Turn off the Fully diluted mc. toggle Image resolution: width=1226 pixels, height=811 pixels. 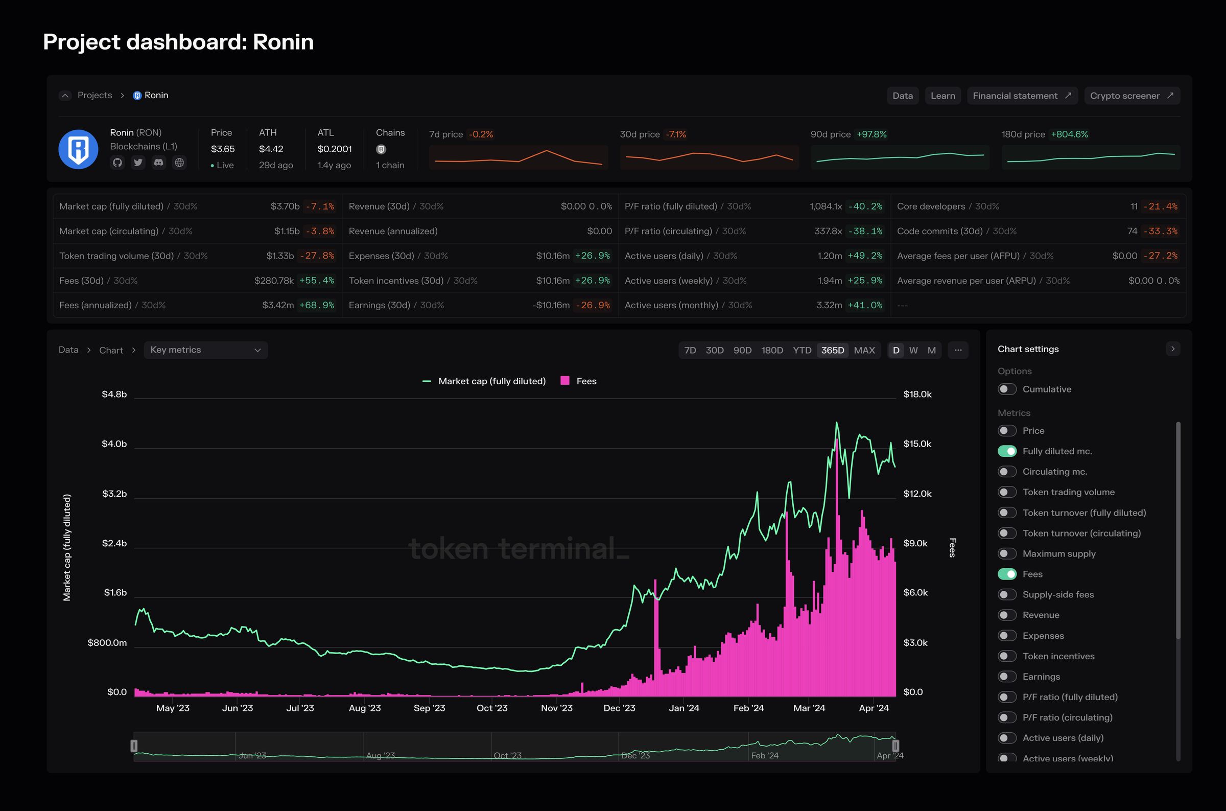point(1007,451)
